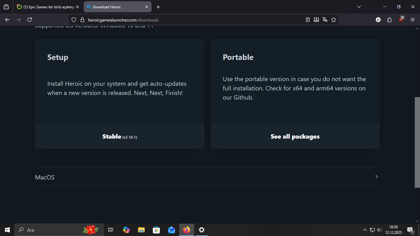The height and width of the screenshot is (236, 420).
Task: Open File Explorer from the taskbar
Action: (141, 230)
